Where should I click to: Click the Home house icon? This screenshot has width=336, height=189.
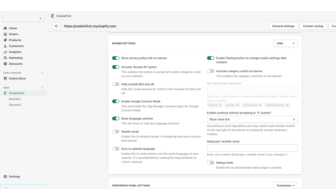pyautogui.click(x=5, y=28)
